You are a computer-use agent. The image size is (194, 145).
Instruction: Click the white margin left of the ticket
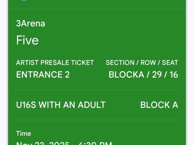pos(4,72)
